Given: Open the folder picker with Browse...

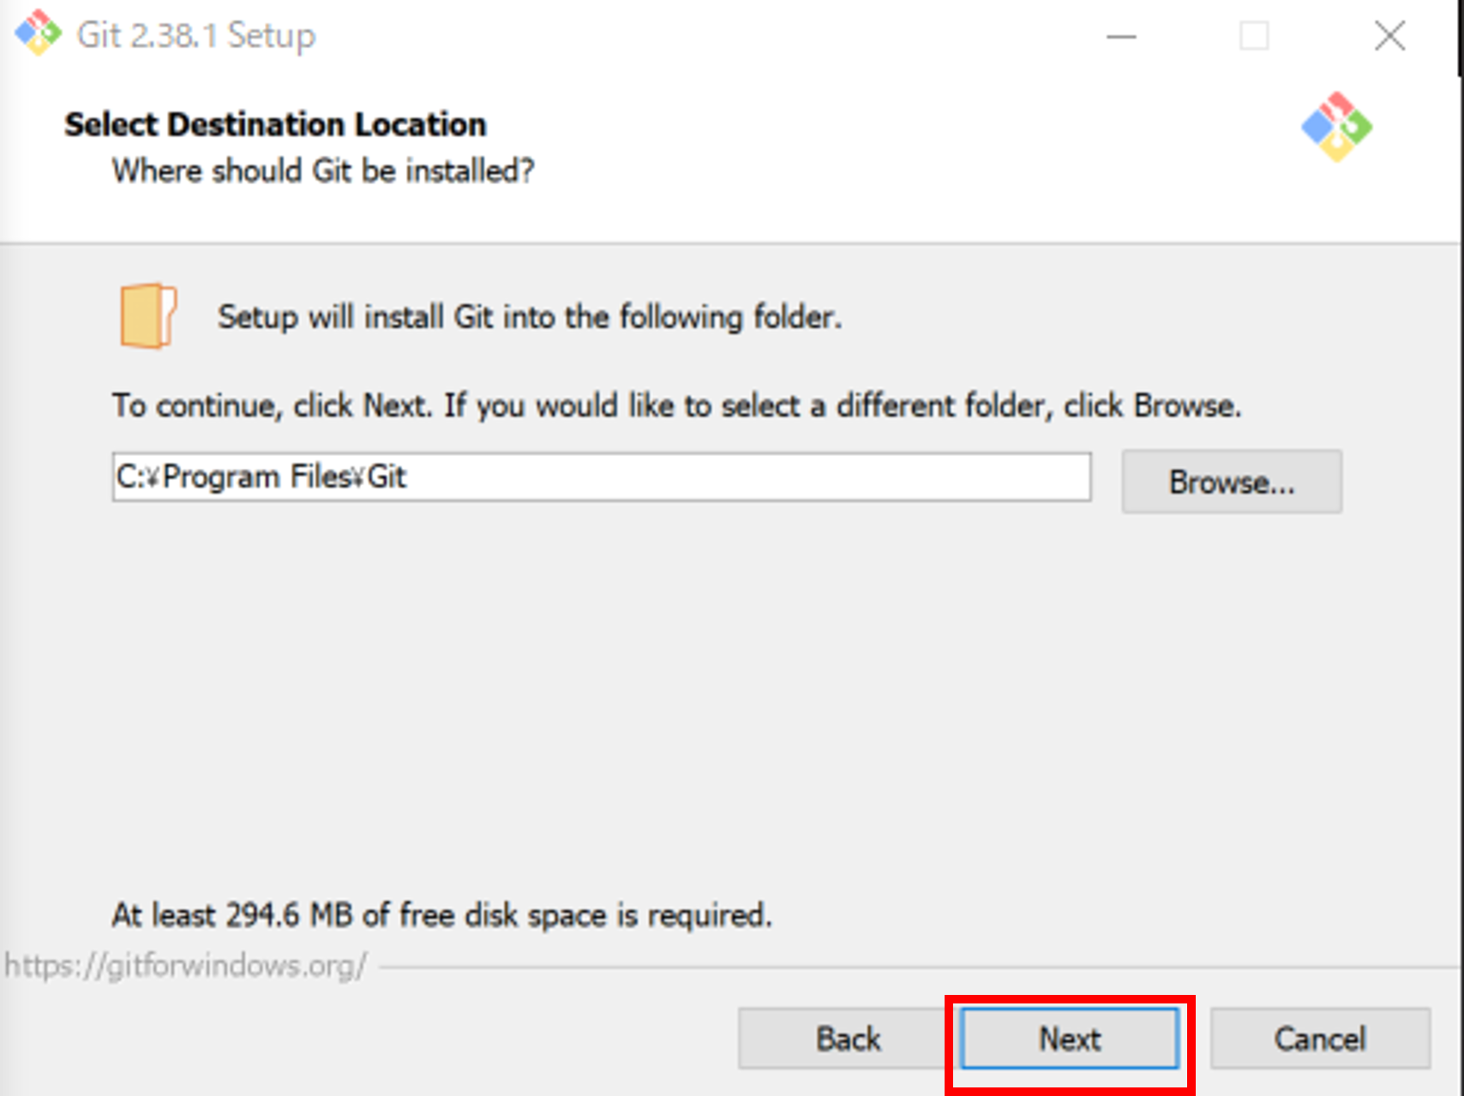Looking at the screenshot, I should tap(1231, 482).
